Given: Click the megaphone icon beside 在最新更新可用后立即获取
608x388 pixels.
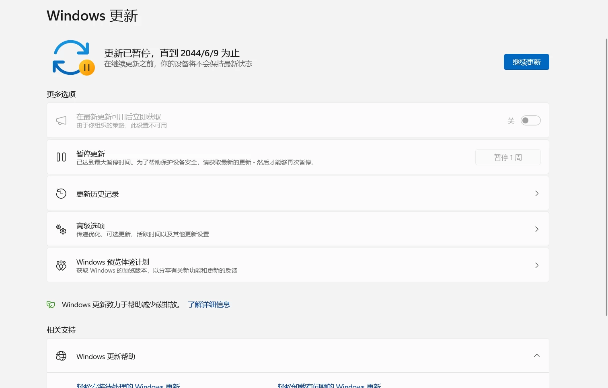Looking at the screenshot, I should coord(61,121).
